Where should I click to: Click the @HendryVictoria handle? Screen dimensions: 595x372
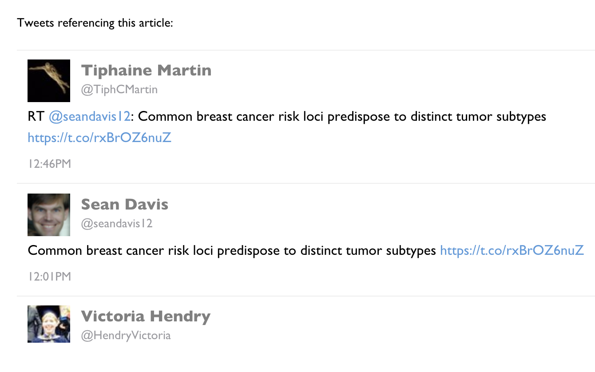point(126,335)
